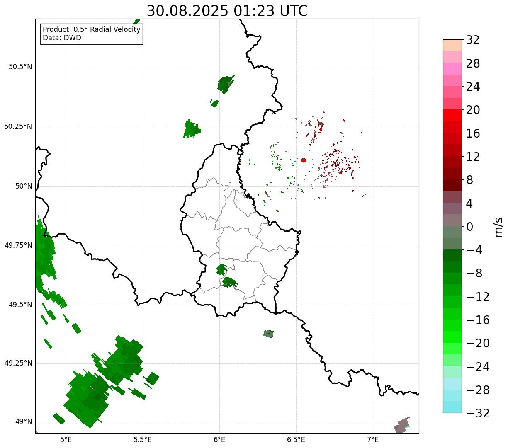Click the peach top colorbar swatch
508x448 pixels.
[x=452, y=45]
